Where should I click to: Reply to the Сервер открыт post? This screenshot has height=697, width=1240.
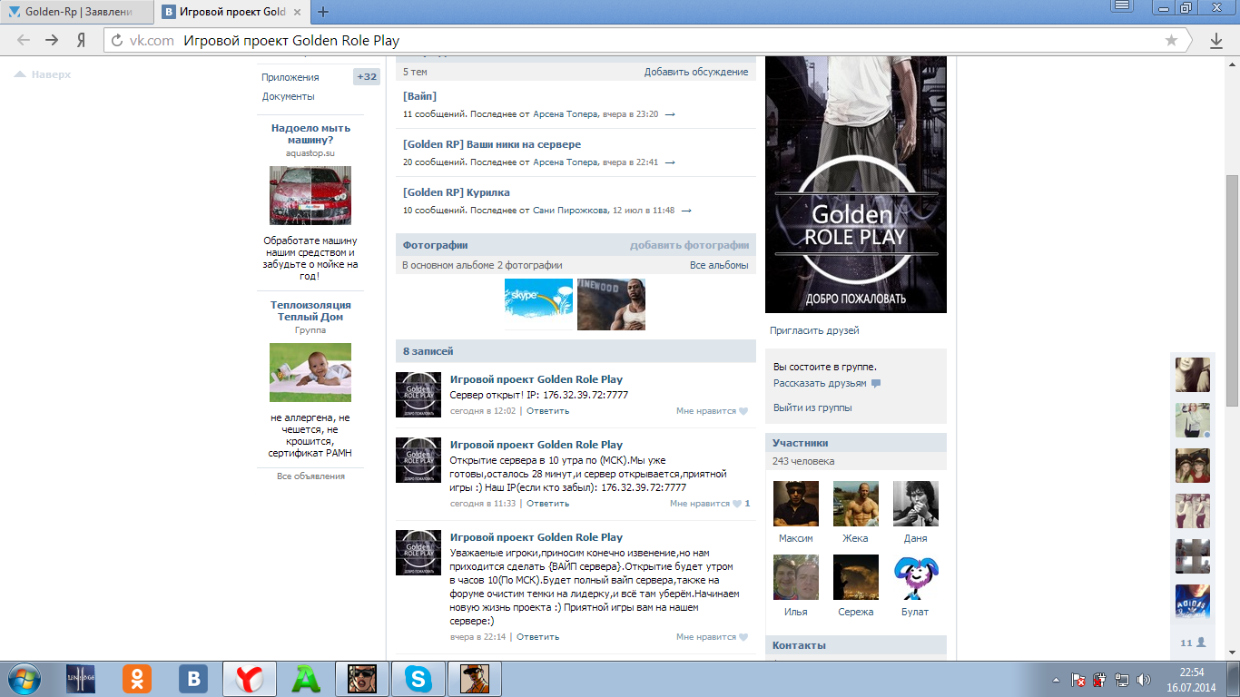click(x=548, y=411)
